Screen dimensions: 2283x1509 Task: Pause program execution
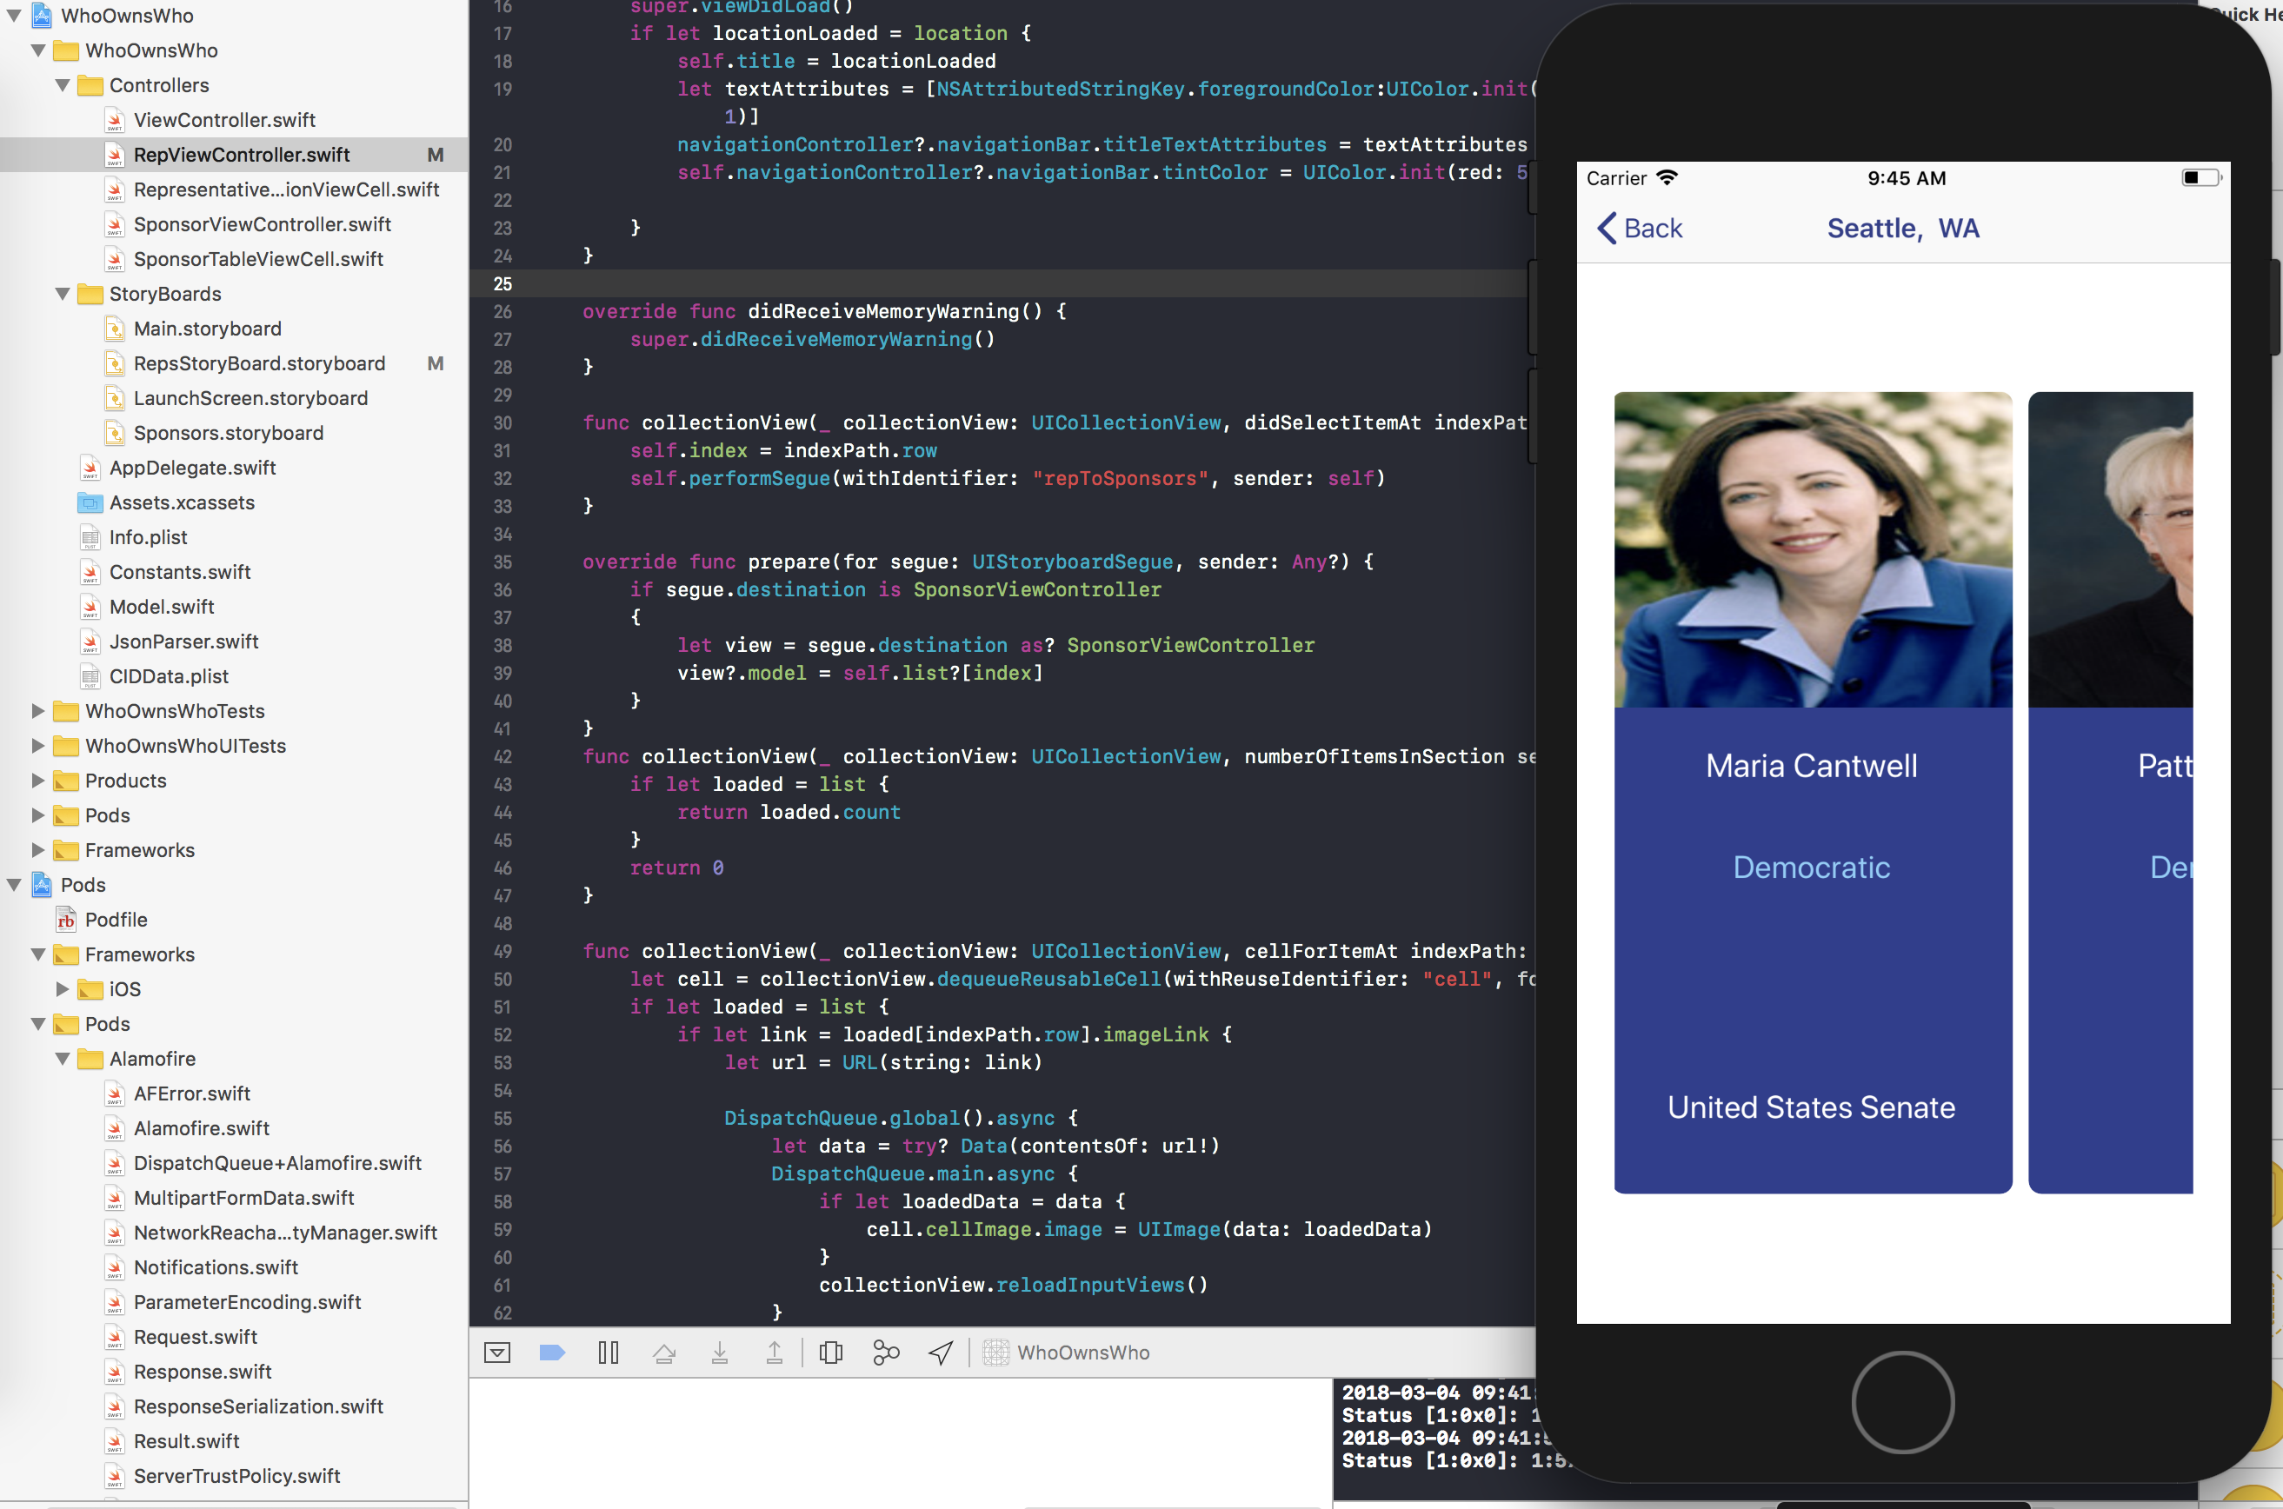coord(609,1353)
